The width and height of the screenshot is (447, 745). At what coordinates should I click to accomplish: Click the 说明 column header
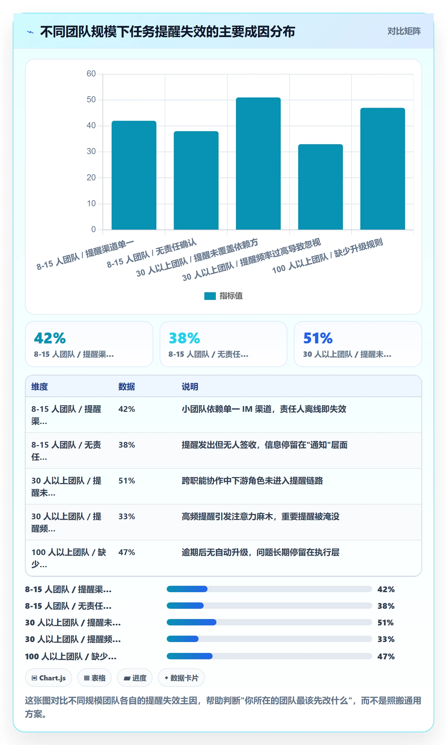pos(190,387)
